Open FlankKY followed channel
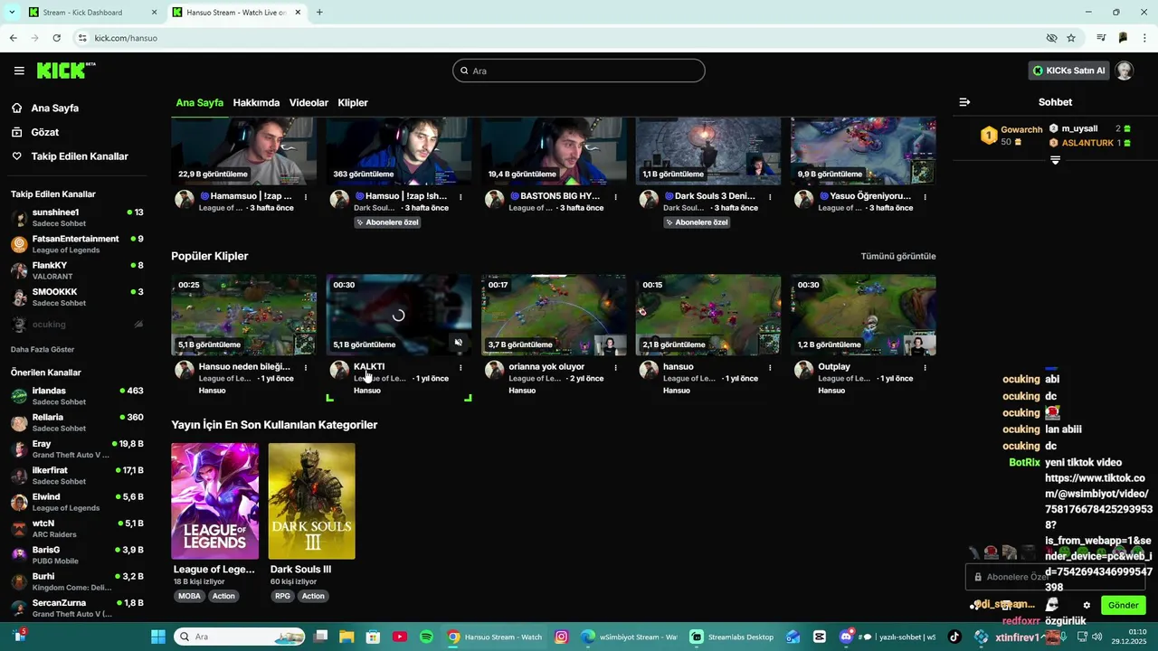 click(x=77, y=270)
